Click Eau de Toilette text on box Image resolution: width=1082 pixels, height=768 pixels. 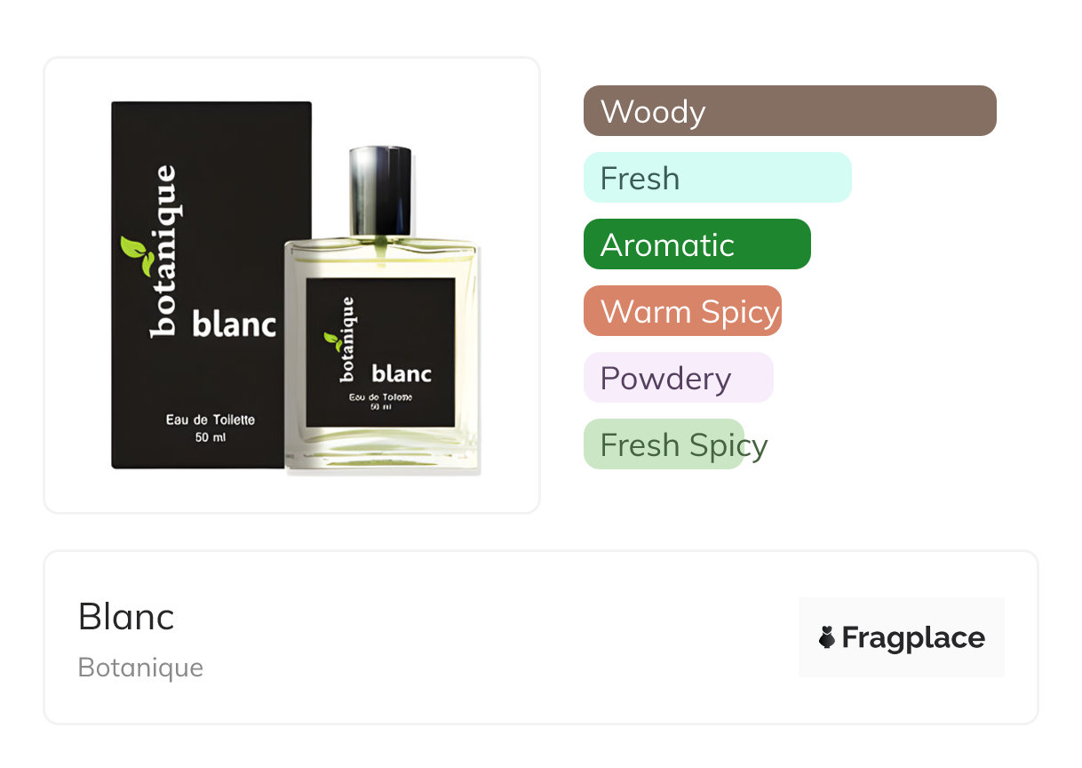[211, 420]
